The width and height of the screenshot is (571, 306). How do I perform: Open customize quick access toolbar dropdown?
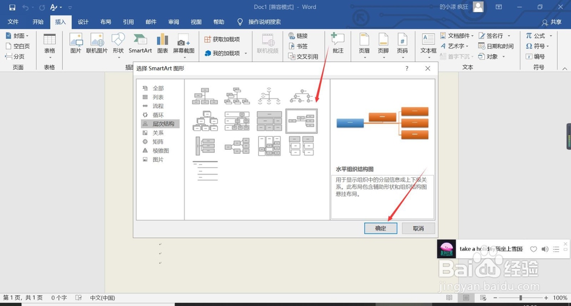[x=70, y=7]
